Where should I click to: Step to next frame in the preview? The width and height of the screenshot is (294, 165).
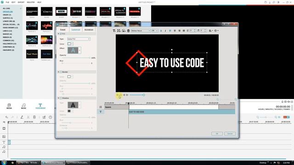[127, 95]
